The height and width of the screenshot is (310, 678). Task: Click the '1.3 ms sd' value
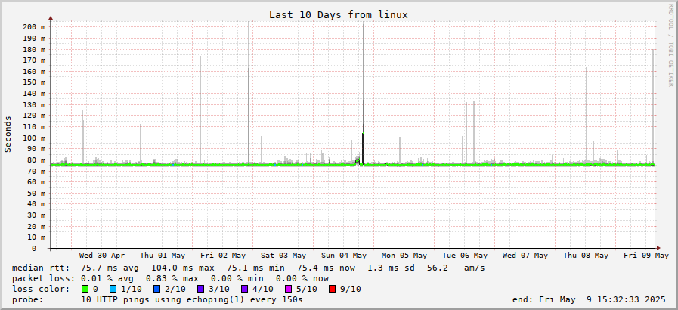pyautogui.click(x=391, y=268)
